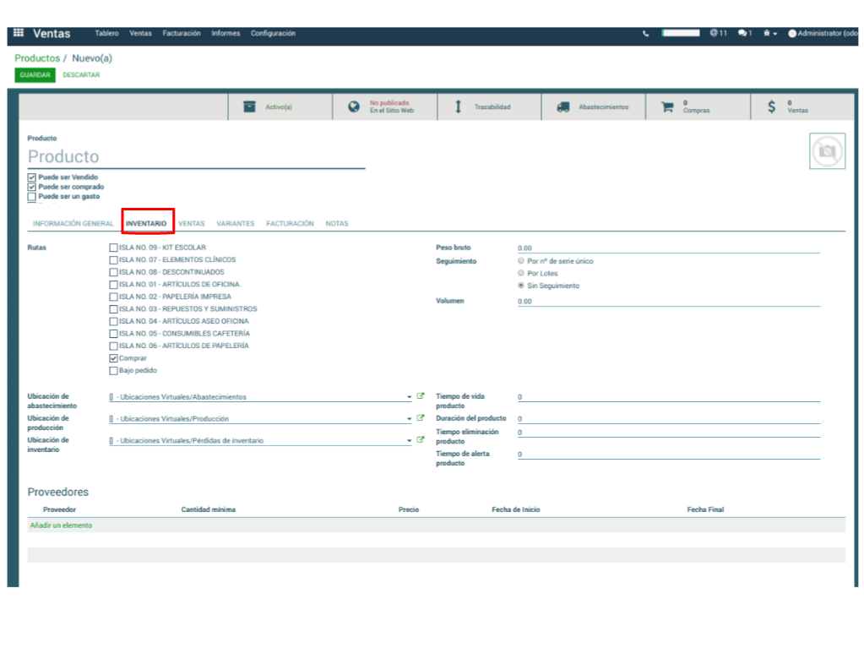Click Añadir un elemento link
864x648 pixels.
pyautogui.click(x=61, y=525)
